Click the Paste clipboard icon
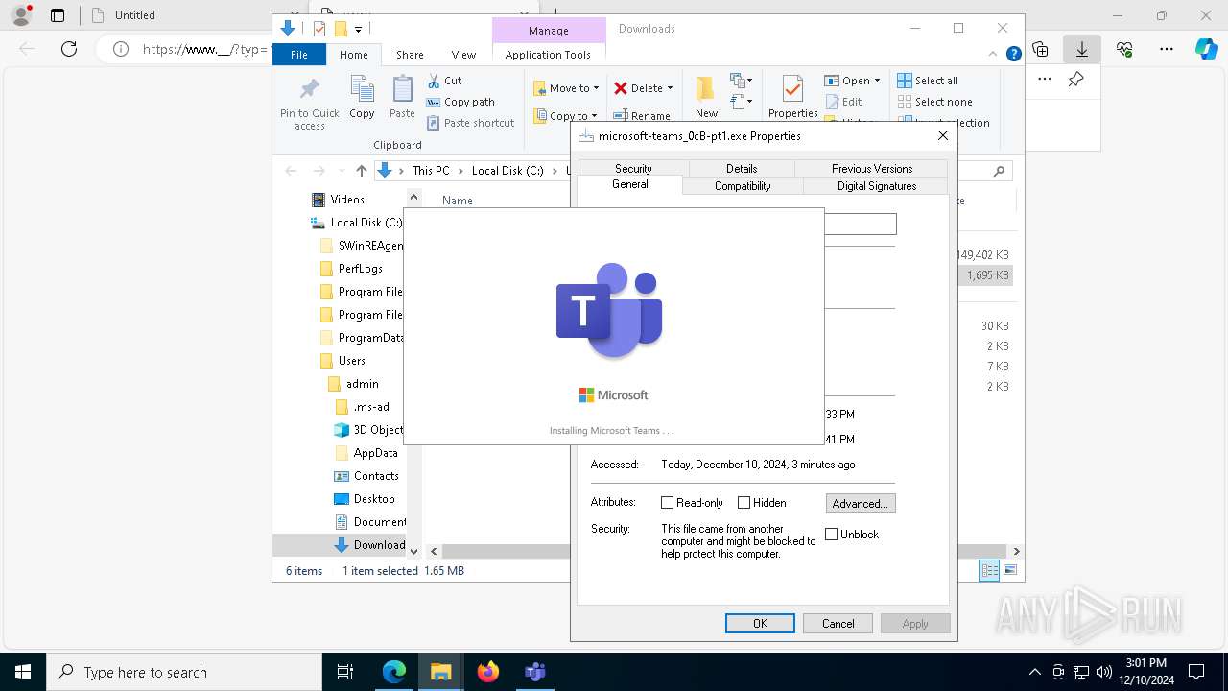The height and width of the screenshot is (691, 1228). tap(402, 89)
